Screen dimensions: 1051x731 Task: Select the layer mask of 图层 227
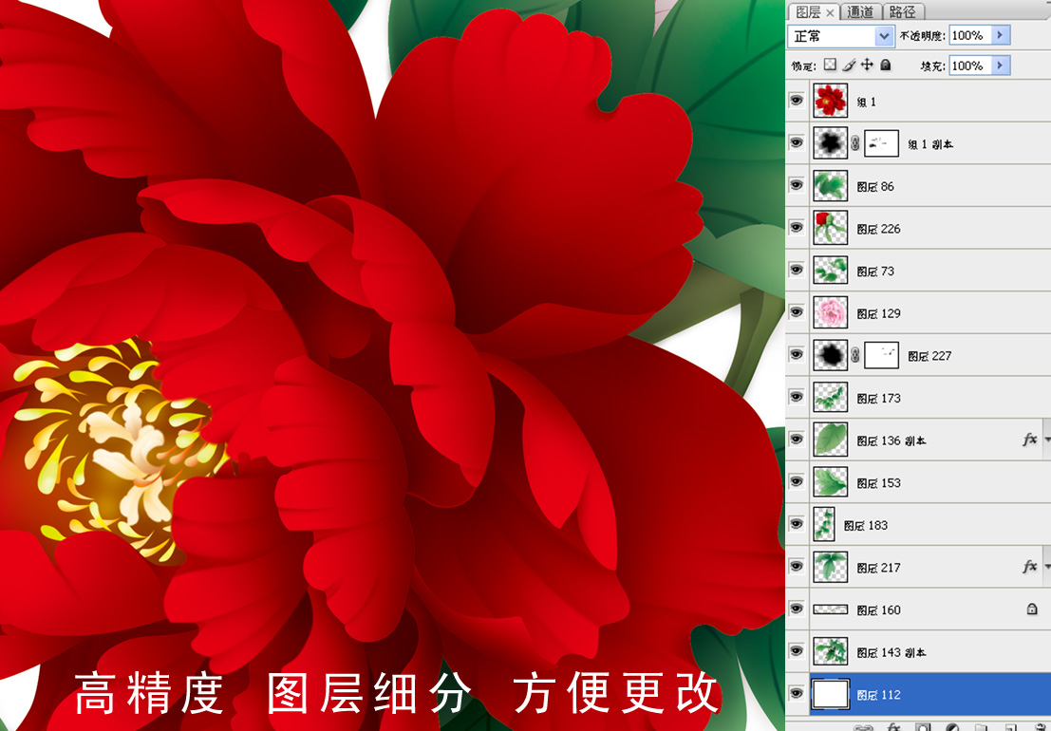pos(881,355)
